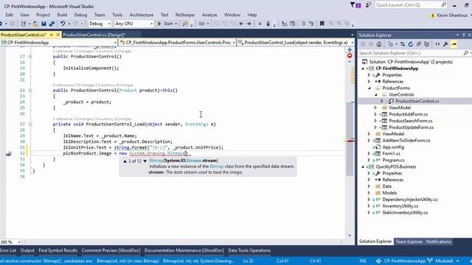Open the ReSharper menu

coord(185,15)
